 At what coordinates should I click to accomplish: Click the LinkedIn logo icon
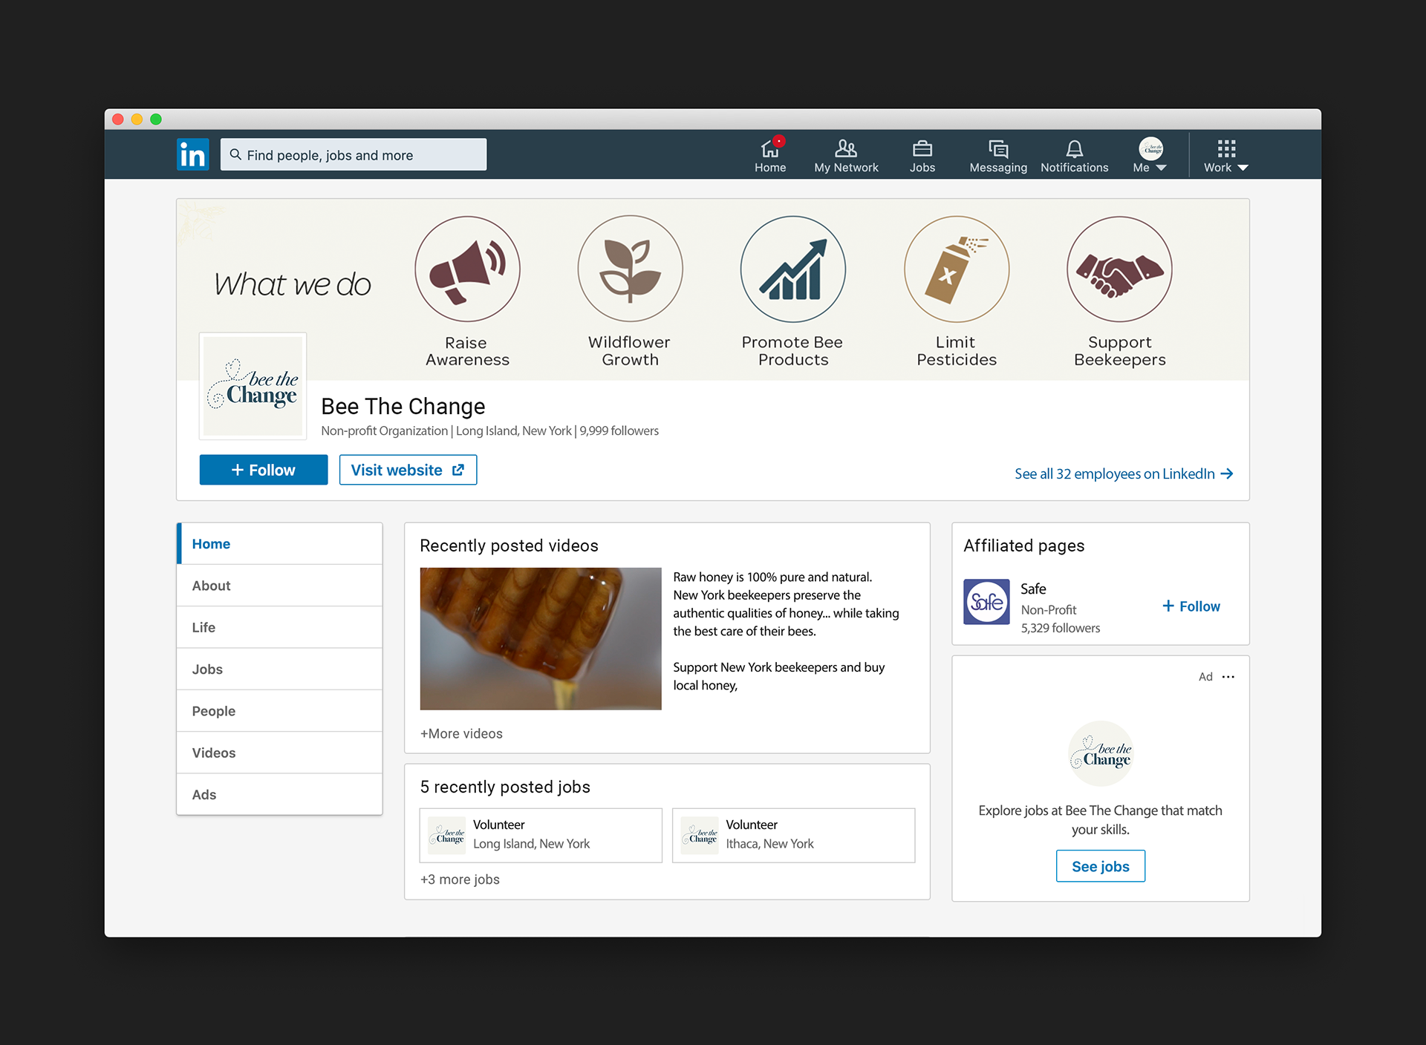pyautogui.click(x=192, y=154)
